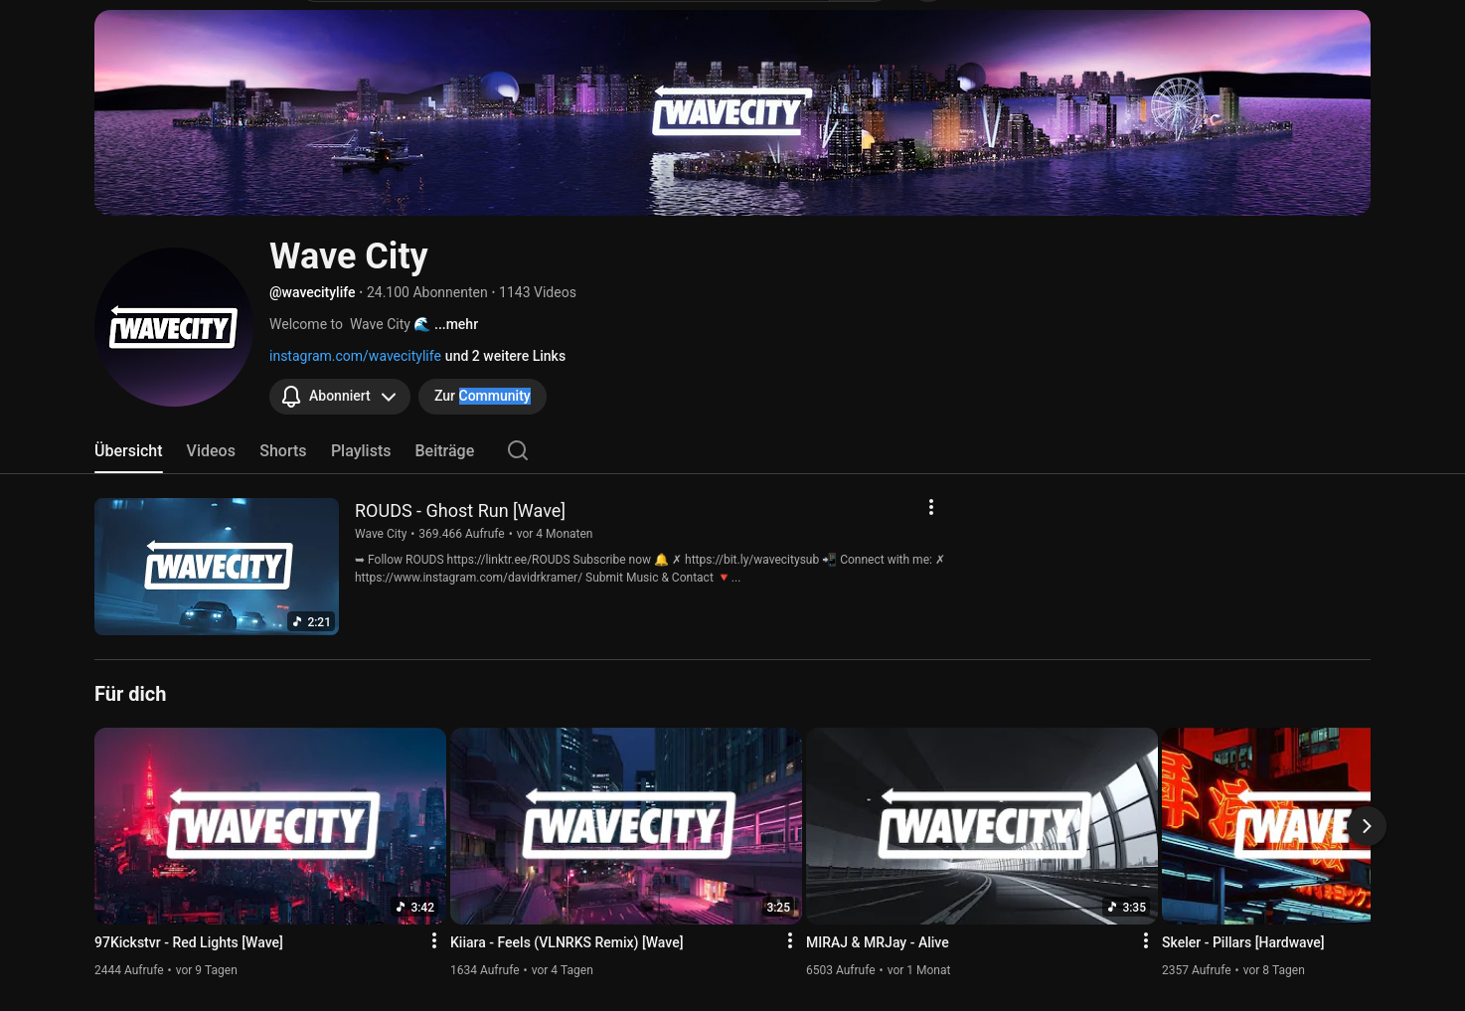Switch to the Videos tab

[211, 450]
